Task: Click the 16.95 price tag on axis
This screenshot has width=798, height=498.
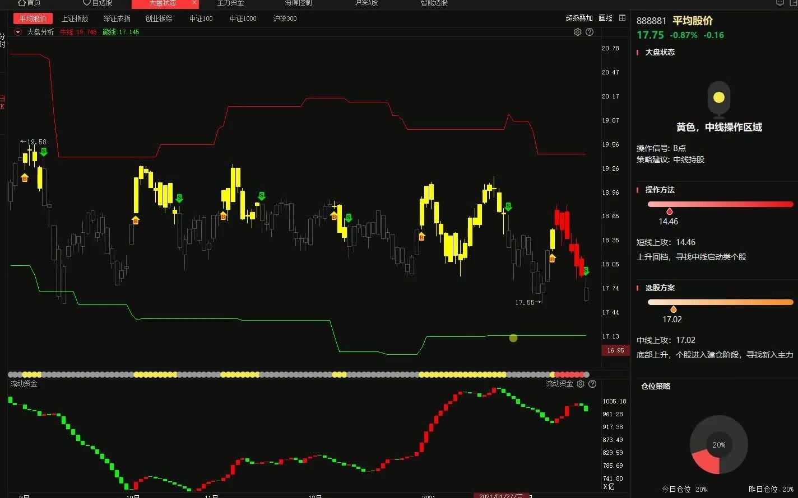Action: tap(615, 350)
